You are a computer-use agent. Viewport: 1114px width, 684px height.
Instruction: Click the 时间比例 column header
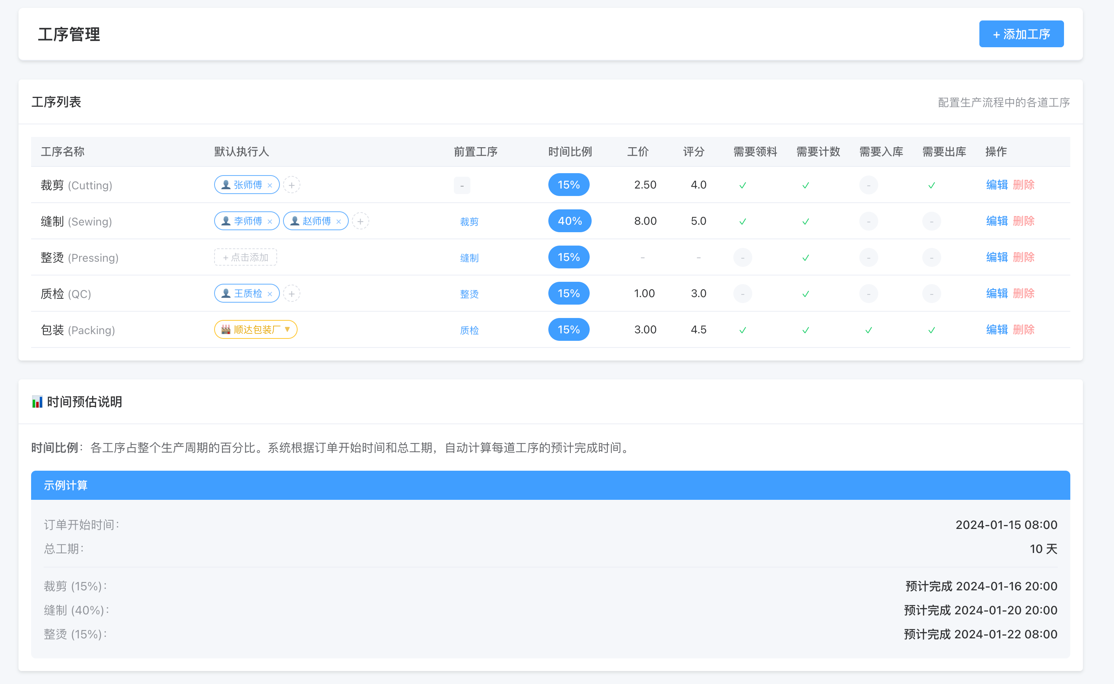point(570,152)
